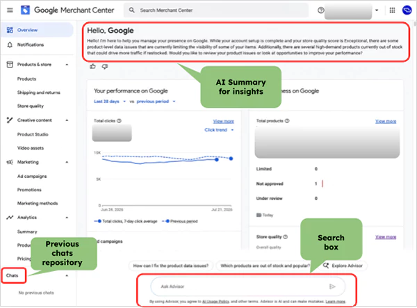Open Video assets
The width and height of the screenshot is (417, 308).
point(31,148)
